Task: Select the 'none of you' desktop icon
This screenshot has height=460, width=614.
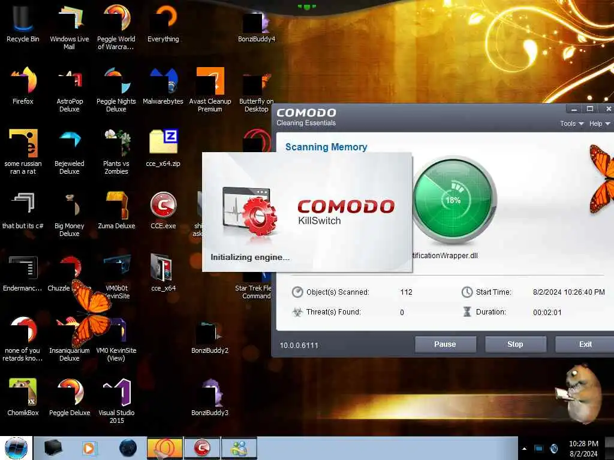Action: coord(23,339)
